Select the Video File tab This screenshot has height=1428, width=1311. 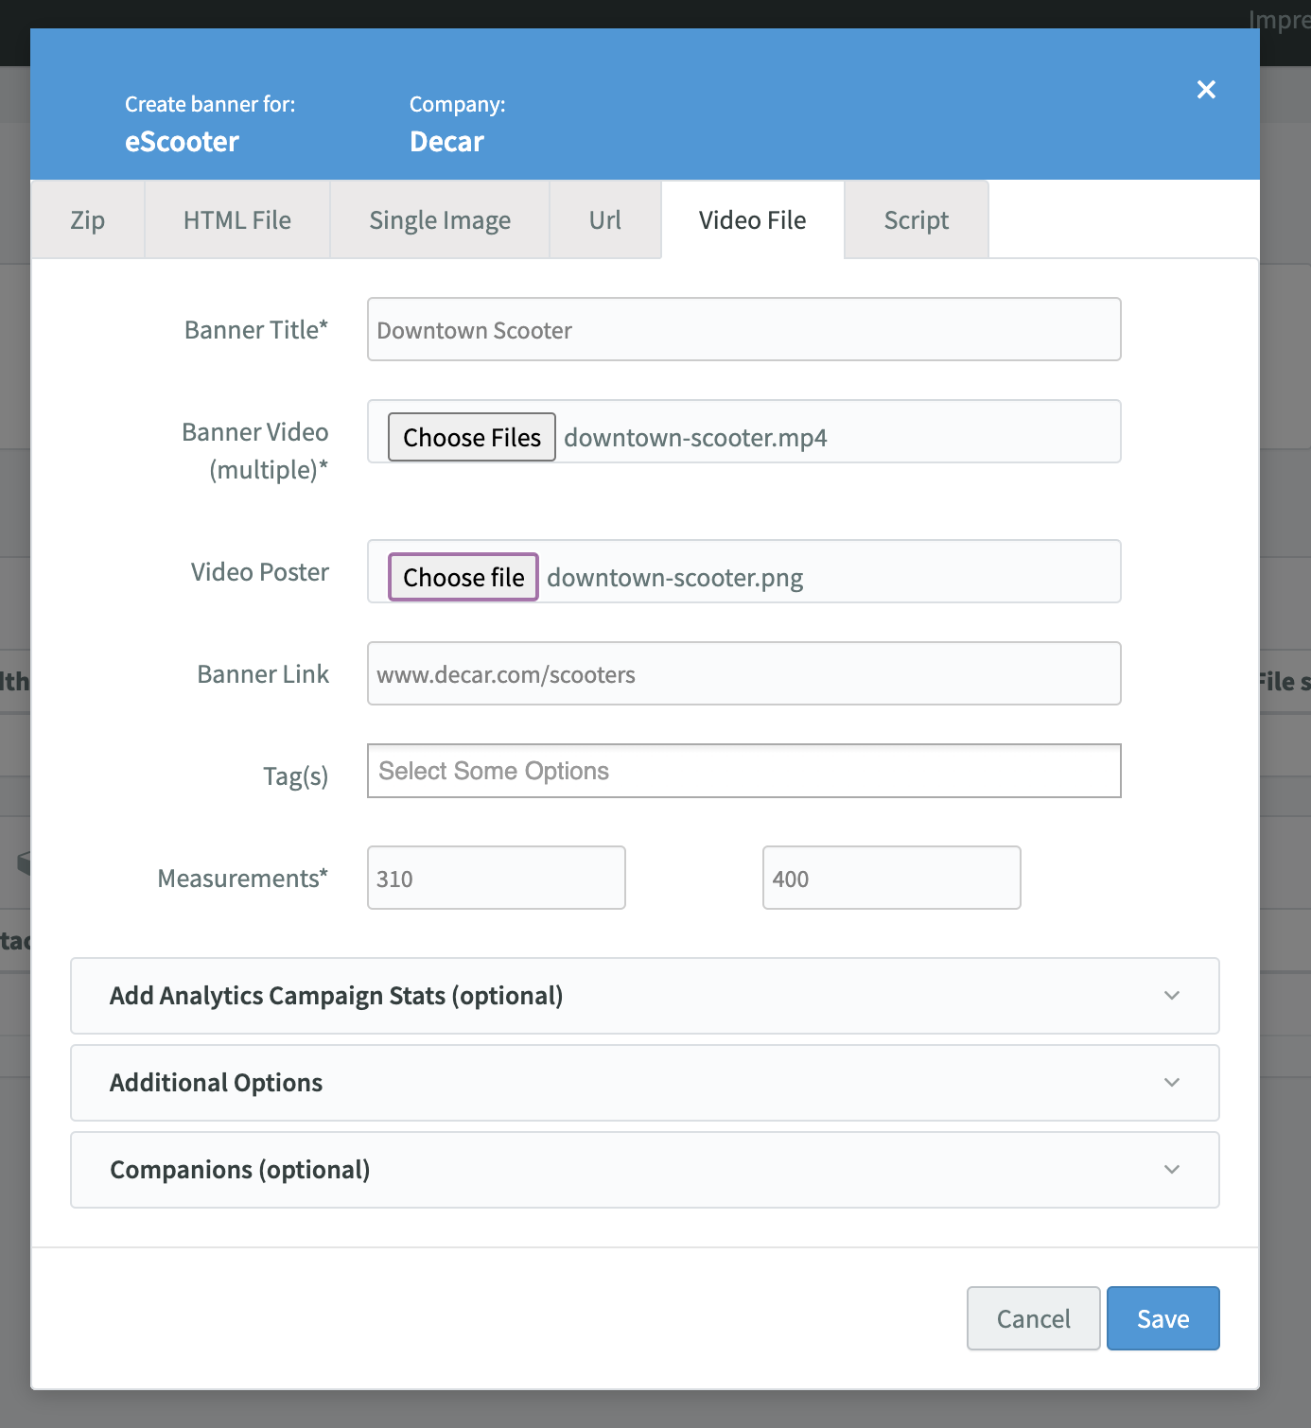coord(752,220)
